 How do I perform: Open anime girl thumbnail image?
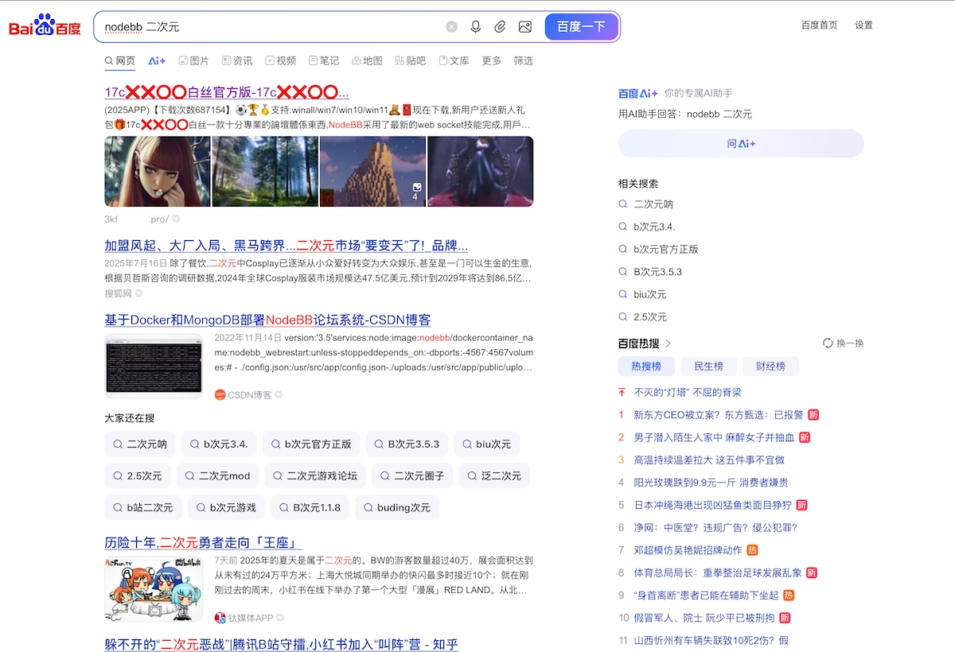158,171
